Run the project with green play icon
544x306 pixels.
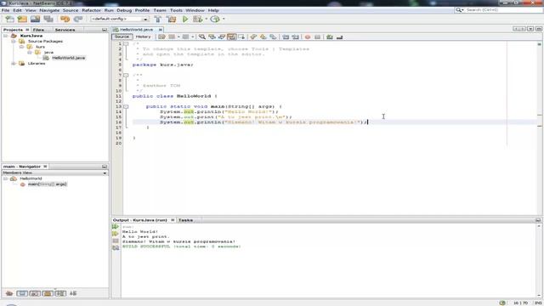point(185,19)
